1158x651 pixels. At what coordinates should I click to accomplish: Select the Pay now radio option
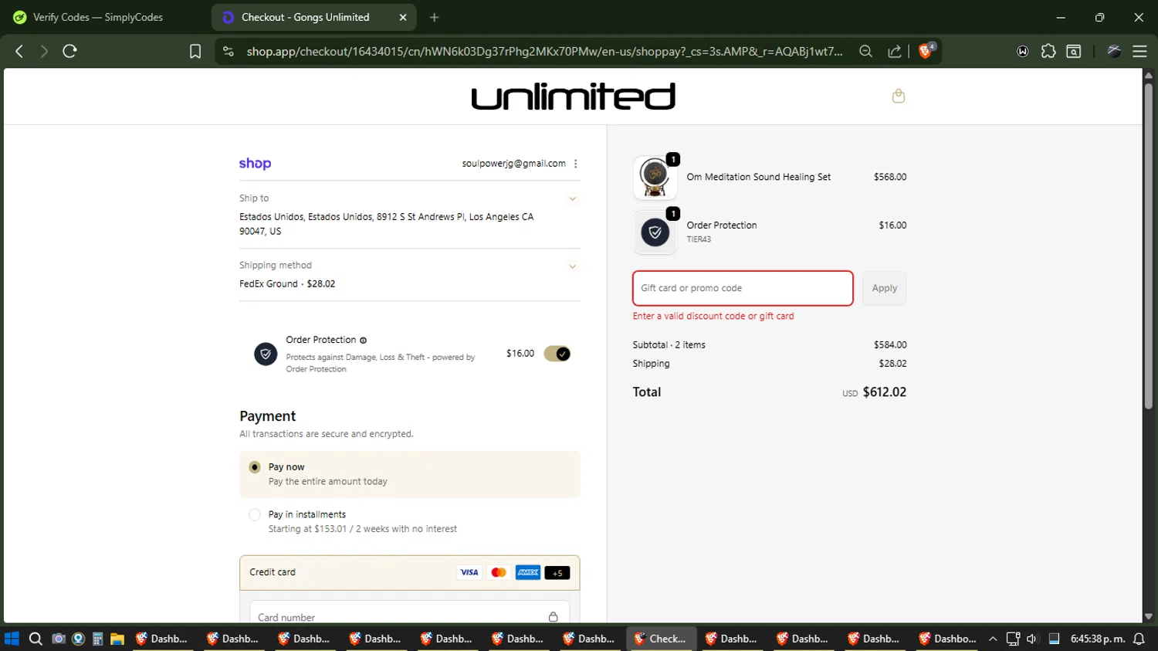click(x=255, y=467)
